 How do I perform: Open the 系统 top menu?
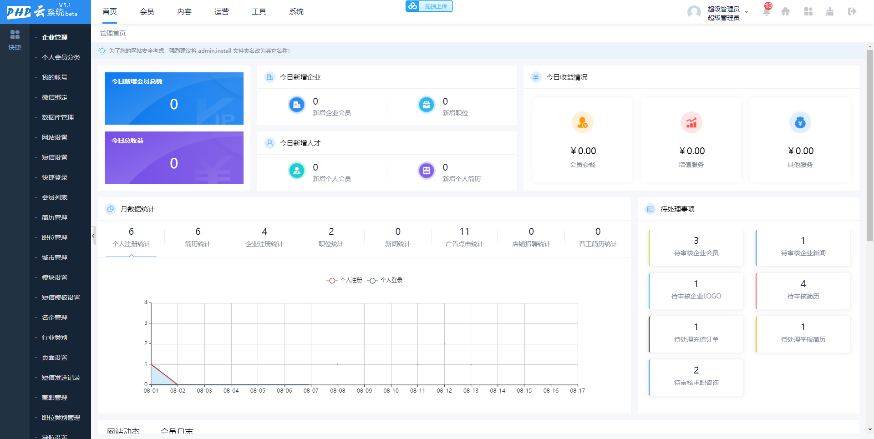(296, 12)
